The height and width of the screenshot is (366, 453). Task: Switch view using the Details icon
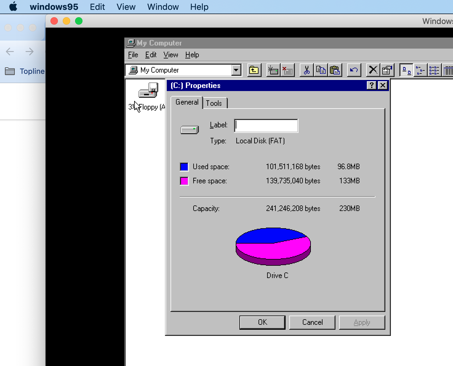pyautogui.click(x=449, y=70)
